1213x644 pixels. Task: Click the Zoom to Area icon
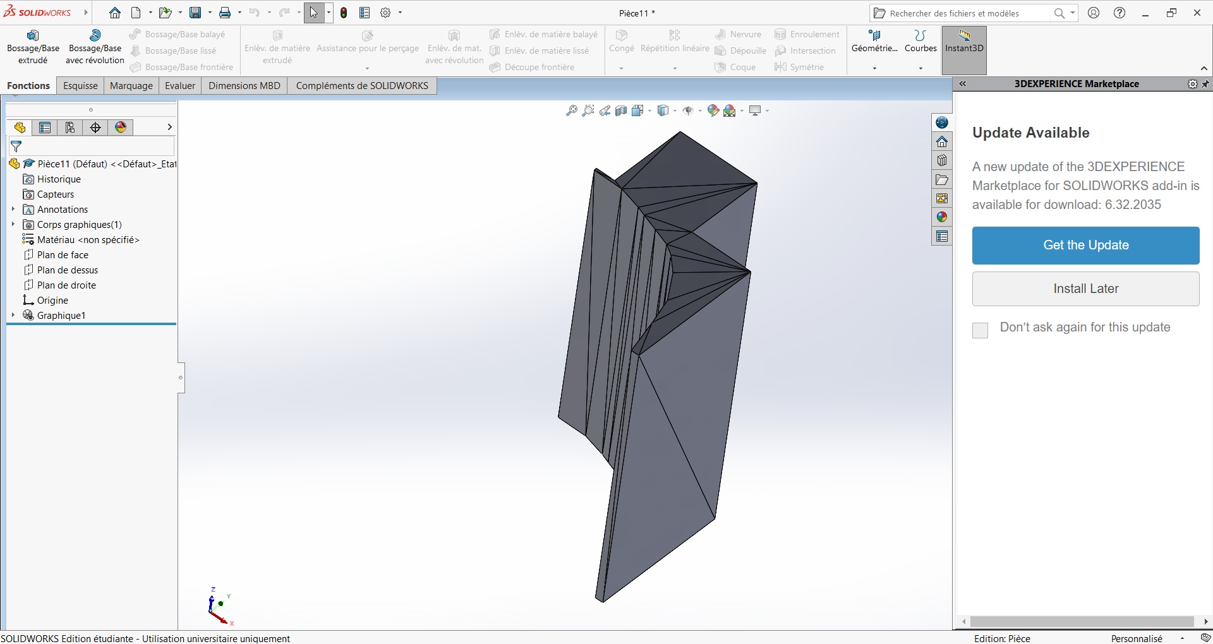pyautogui.click(x=588, y=111)
